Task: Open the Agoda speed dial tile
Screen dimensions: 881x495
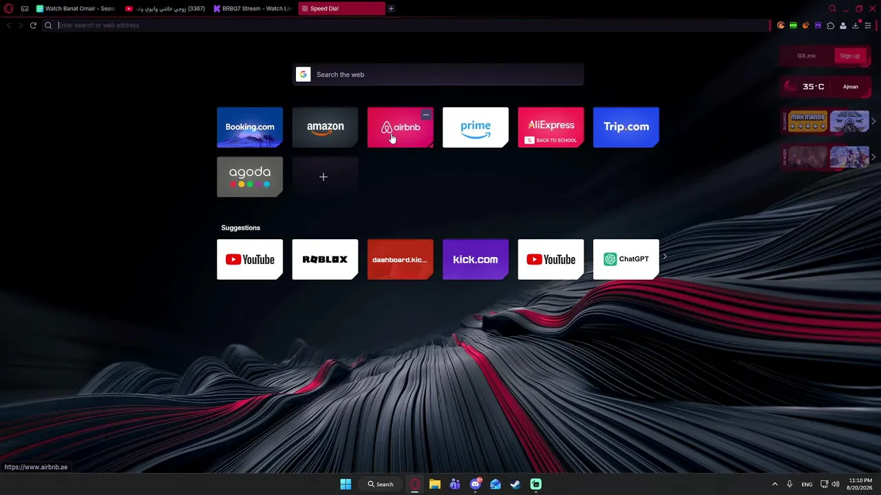Action: pyautogui.click(x=250, y=177)
